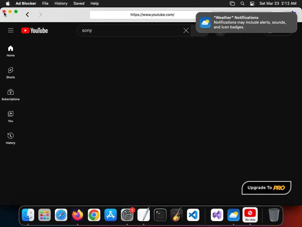Open Visual Studio from the Dock
This screenshot has width=302, height=227.
pyautogui.click(x=217, y=215)
